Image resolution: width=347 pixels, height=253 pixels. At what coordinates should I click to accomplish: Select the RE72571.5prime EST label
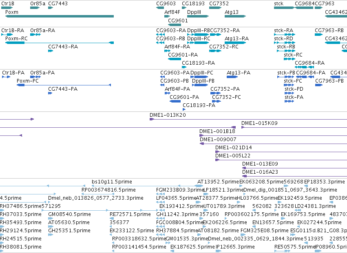130,215
